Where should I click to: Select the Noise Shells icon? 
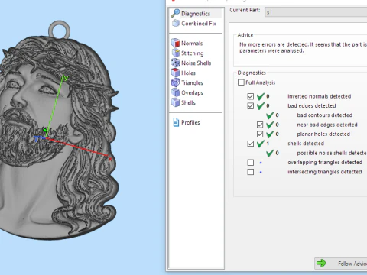pyautogui.click(x=175, y=63)
